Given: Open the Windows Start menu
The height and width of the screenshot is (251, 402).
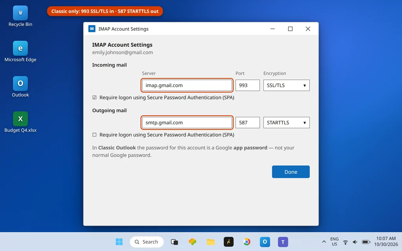Looking at the screenshot, I should coord(119,242).
